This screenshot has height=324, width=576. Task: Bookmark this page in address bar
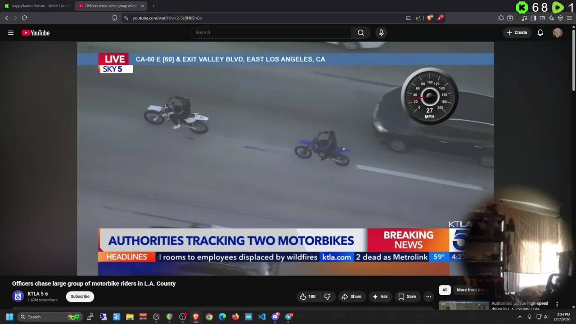114,18
